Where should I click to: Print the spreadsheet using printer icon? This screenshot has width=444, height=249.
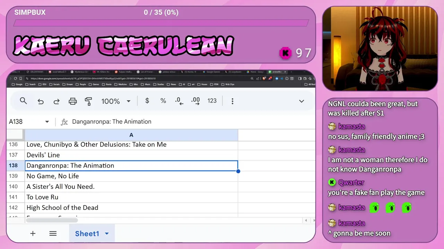click(72, 101)
